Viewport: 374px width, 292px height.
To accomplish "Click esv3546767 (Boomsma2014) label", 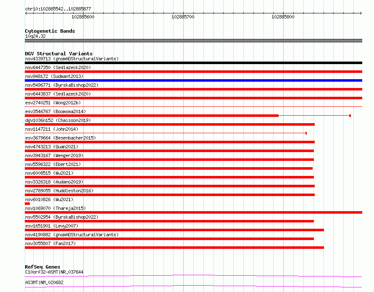I will coord(55,111).
